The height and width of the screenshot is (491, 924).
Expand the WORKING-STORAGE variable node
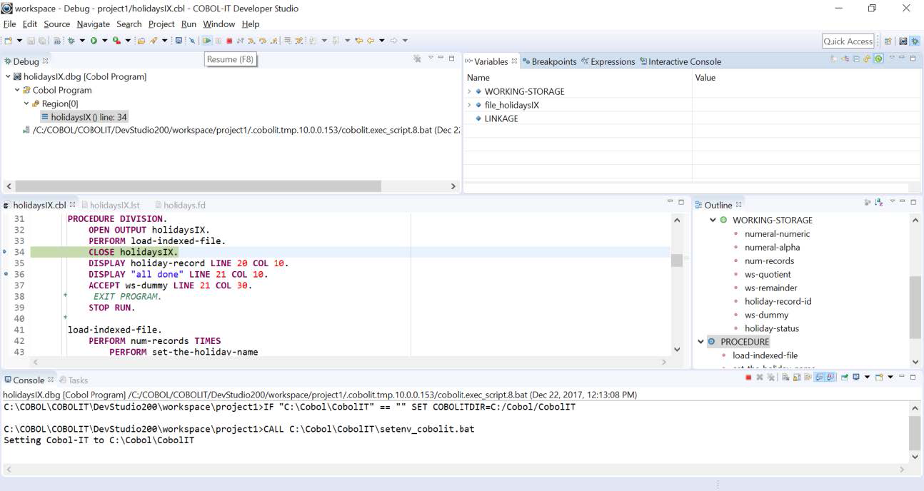pyautogui.click(x=470, y=91)
